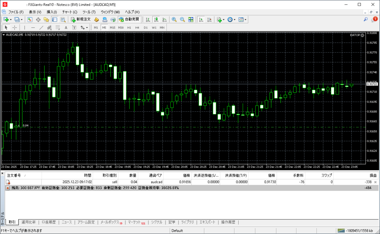380x234 pixels.
Task: Open the templates dropdown
Action: pyautogui.click(x=246, y=19)
